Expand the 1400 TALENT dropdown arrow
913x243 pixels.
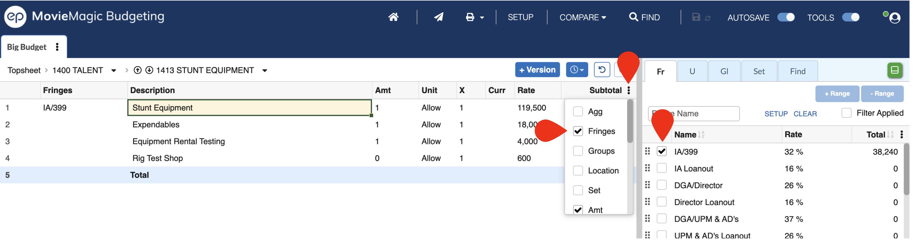tap(114, 71)
